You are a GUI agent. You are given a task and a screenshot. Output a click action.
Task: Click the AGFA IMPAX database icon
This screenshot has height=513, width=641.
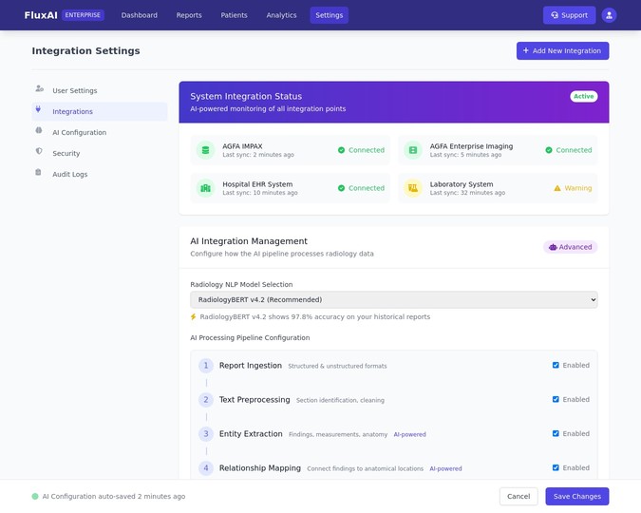[206, 150]
